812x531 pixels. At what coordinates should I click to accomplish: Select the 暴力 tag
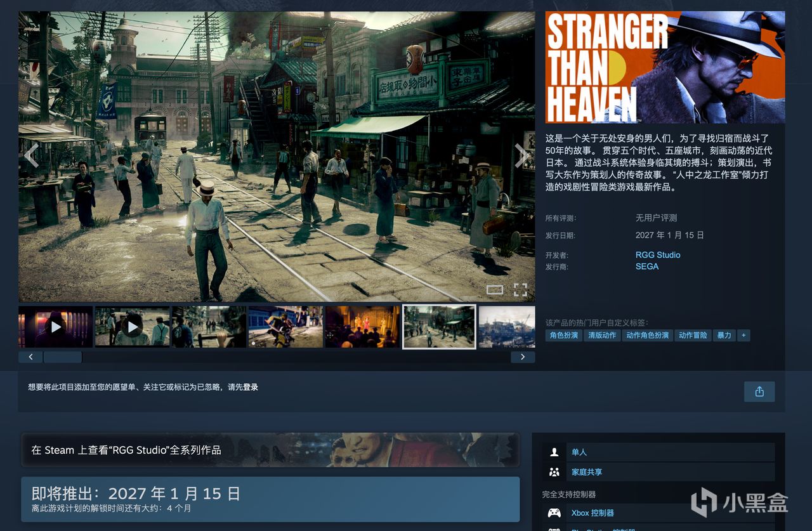click(724, 335)
